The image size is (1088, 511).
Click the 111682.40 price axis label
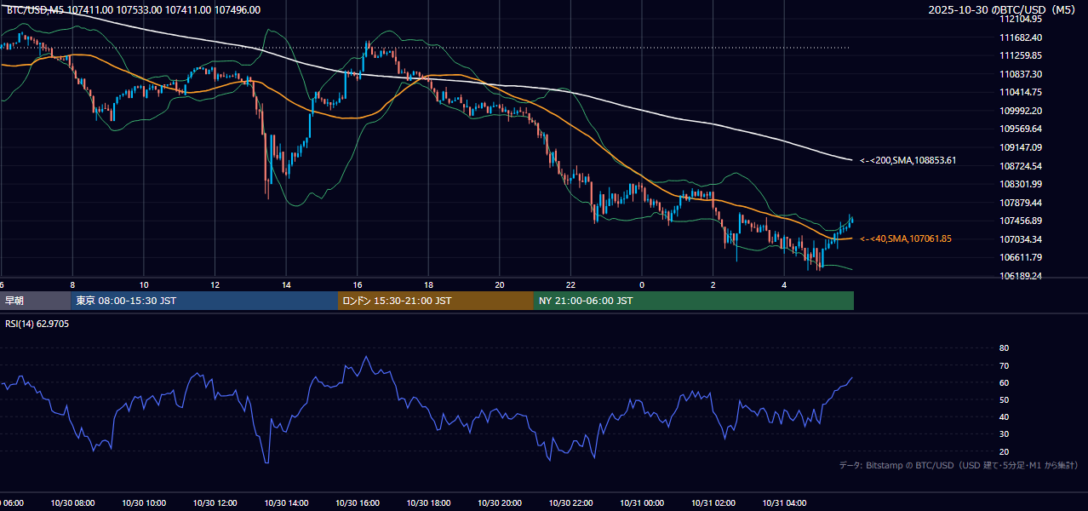tap(1020, 37)
